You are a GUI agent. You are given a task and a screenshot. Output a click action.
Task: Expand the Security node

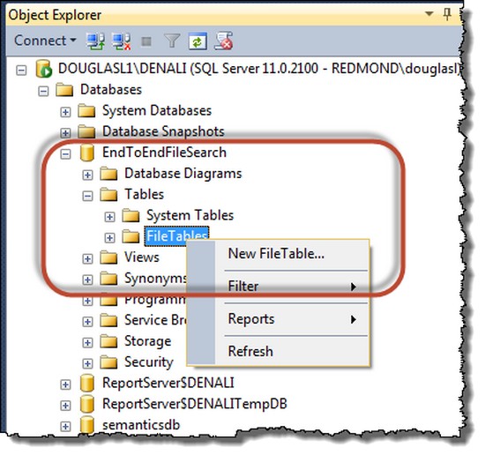pyautogui.click(x=87, y=363)
